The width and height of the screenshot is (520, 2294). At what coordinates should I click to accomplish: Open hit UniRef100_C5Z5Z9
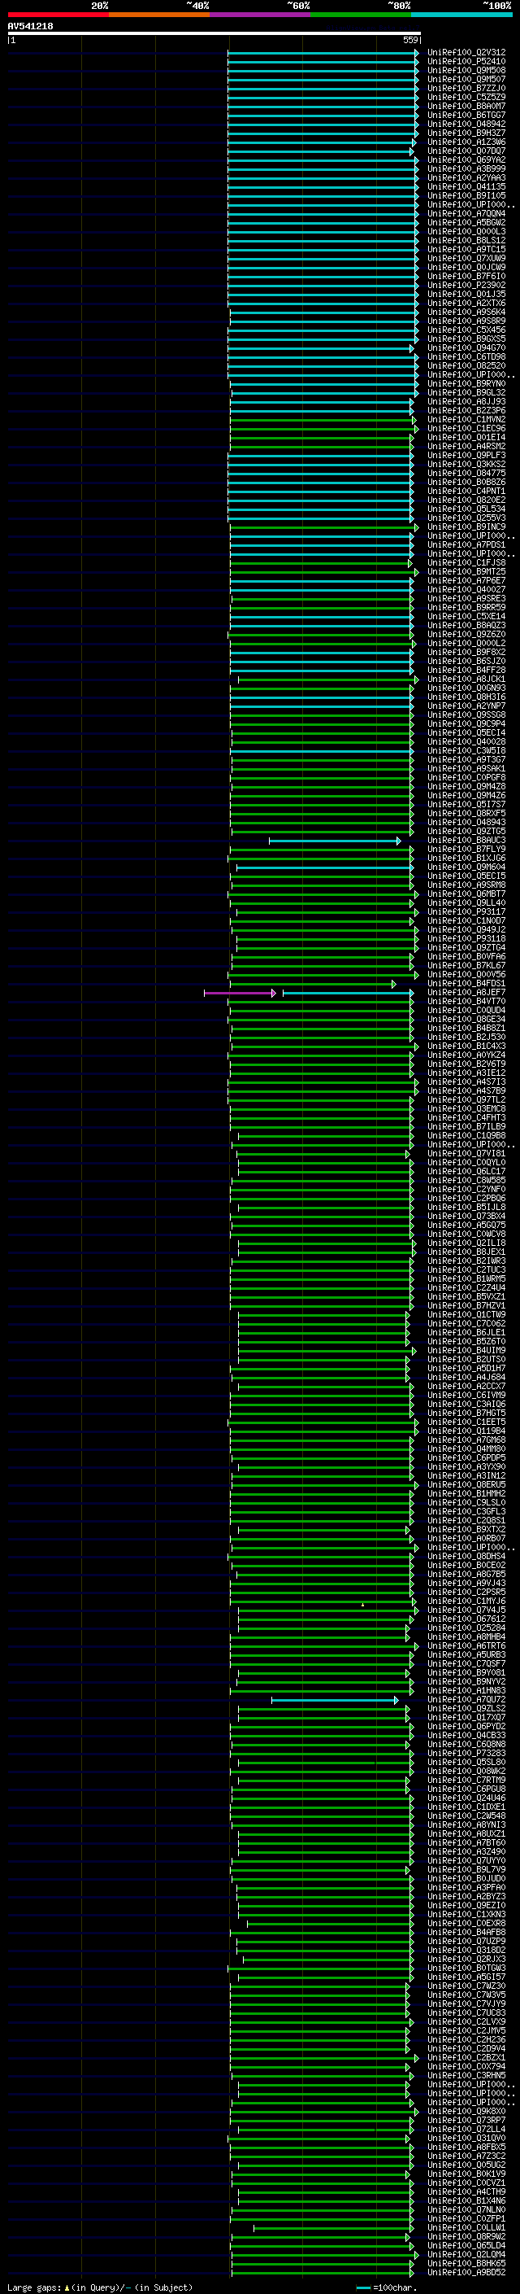(466, 97)
